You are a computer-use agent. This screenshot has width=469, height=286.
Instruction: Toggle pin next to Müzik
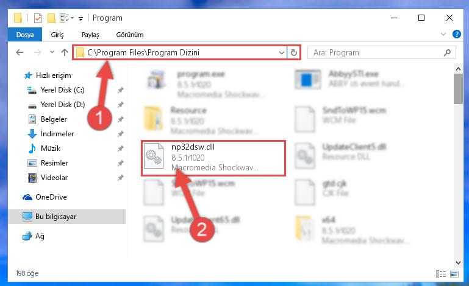coord(121,148)
